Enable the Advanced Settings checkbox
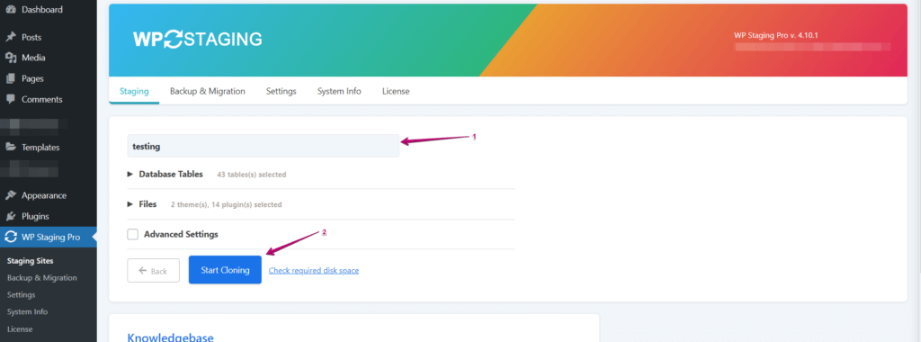921x342 pixels. [133, 235]
